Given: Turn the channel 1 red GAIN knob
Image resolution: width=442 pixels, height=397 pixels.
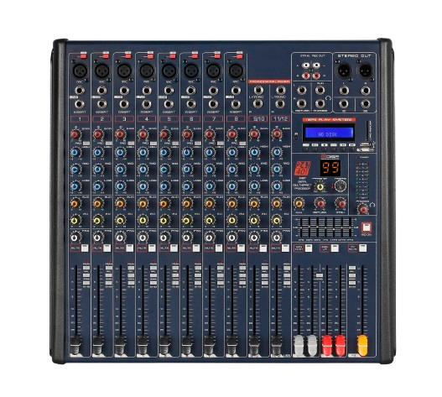Looking at the screenshot, I should pyautogui.click(x=75, y=134).
